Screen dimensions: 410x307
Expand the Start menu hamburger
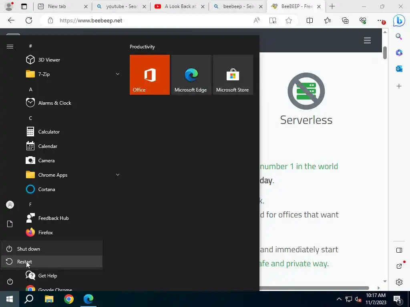point(10,46)
